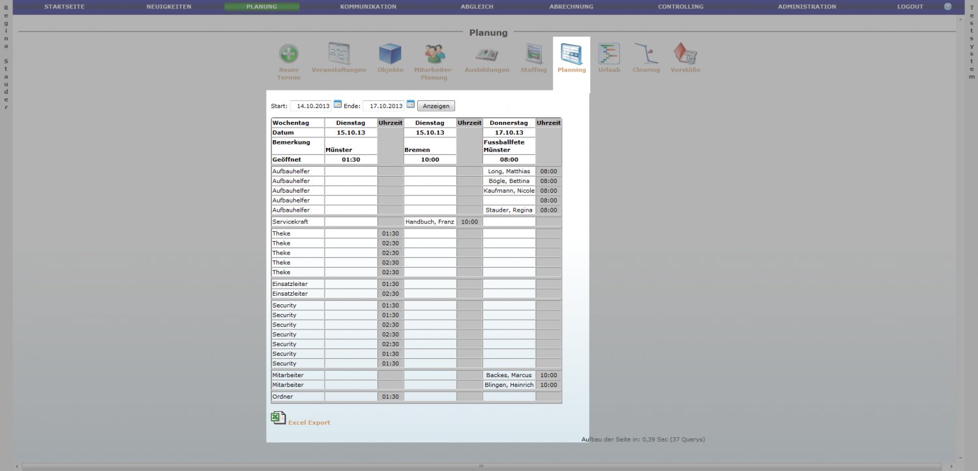Select the Planning icon
This screenshot has height=471, width=978.
click(572, 53)
